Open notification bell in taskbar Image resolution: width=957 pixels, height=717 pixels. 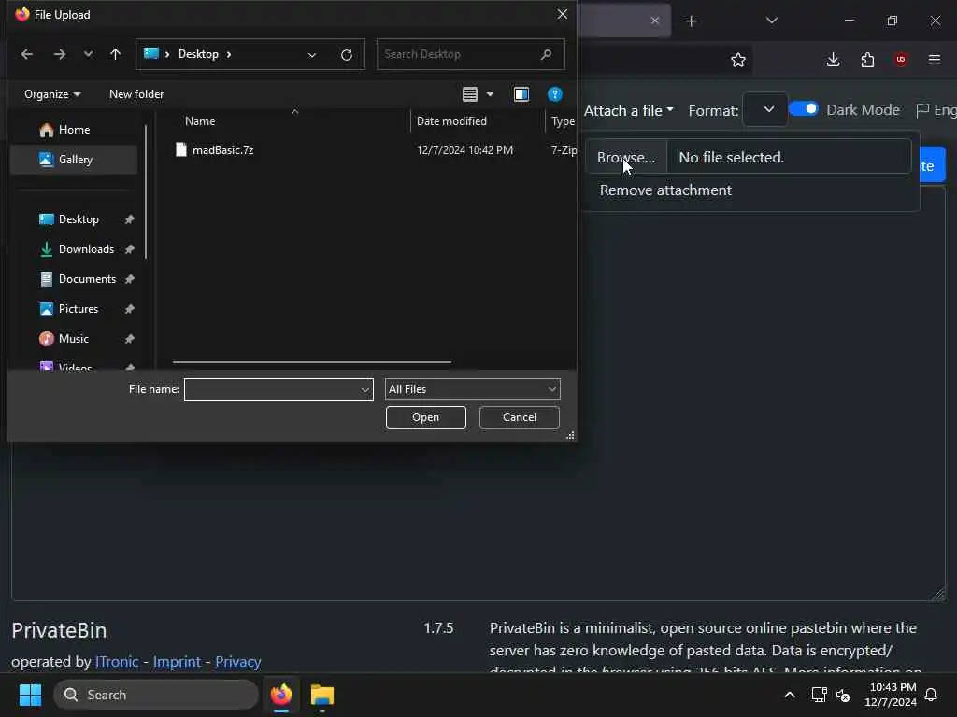(932, 695)
